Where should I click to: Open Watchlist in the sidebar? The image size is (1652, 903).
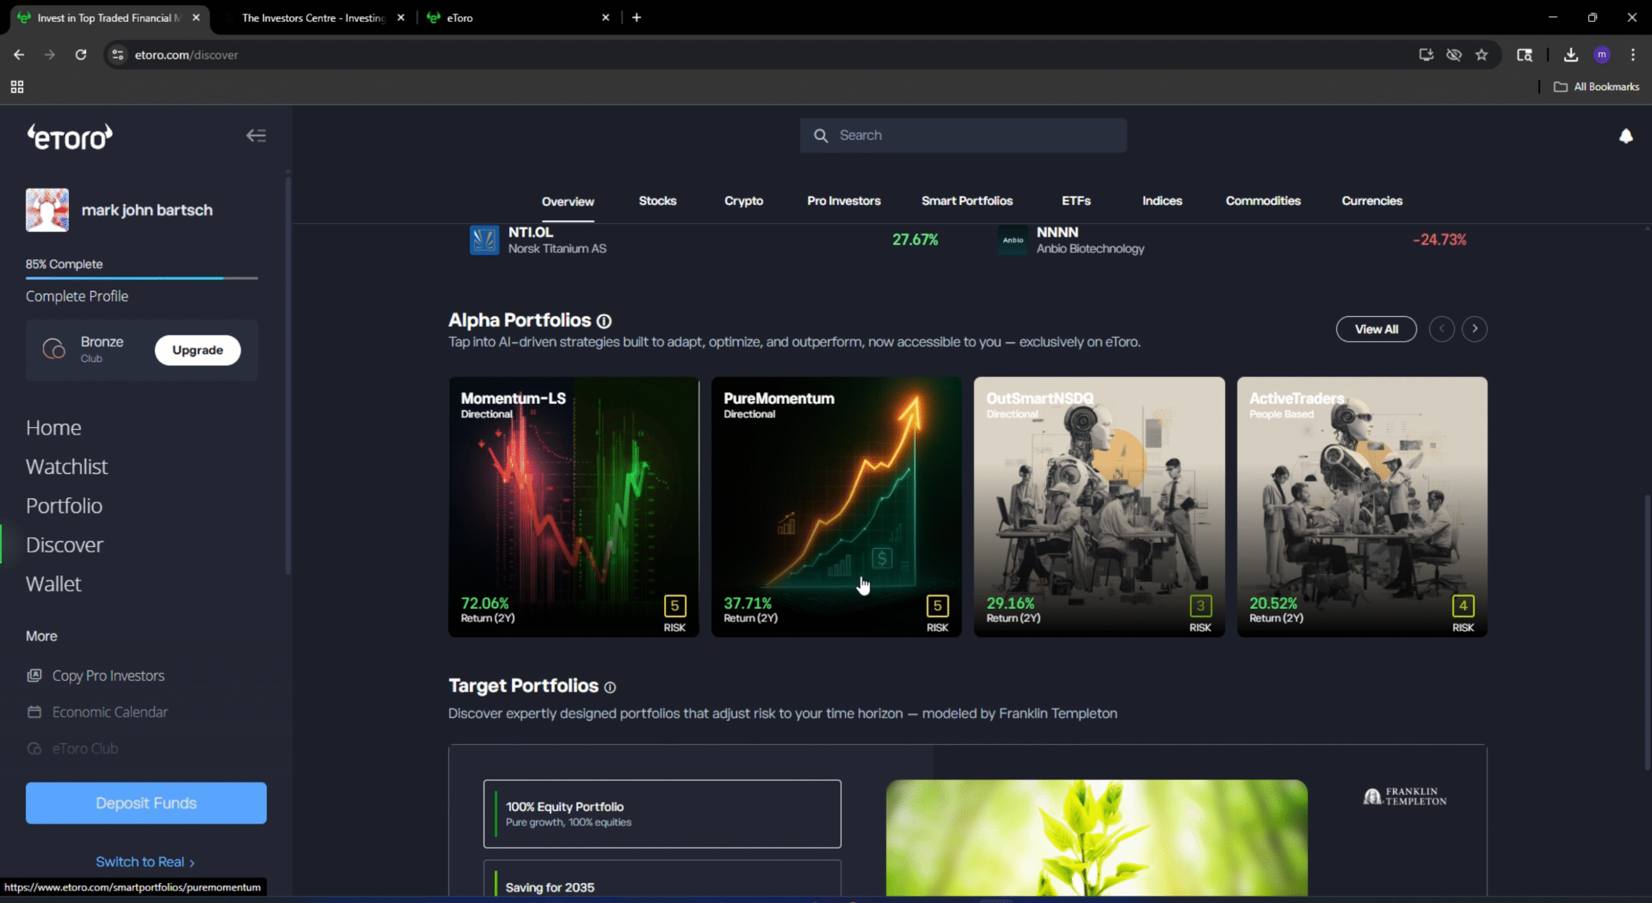pos(66,467)
